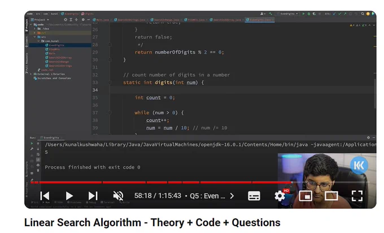Click the down arrow in the Run console
The width and height of the screenshot is (384, 233).
click(x=38, y=149)
